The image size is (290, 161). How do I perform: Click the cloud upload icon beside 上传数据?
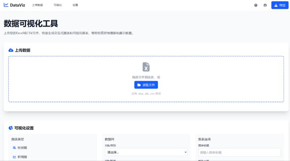(11, 50)
